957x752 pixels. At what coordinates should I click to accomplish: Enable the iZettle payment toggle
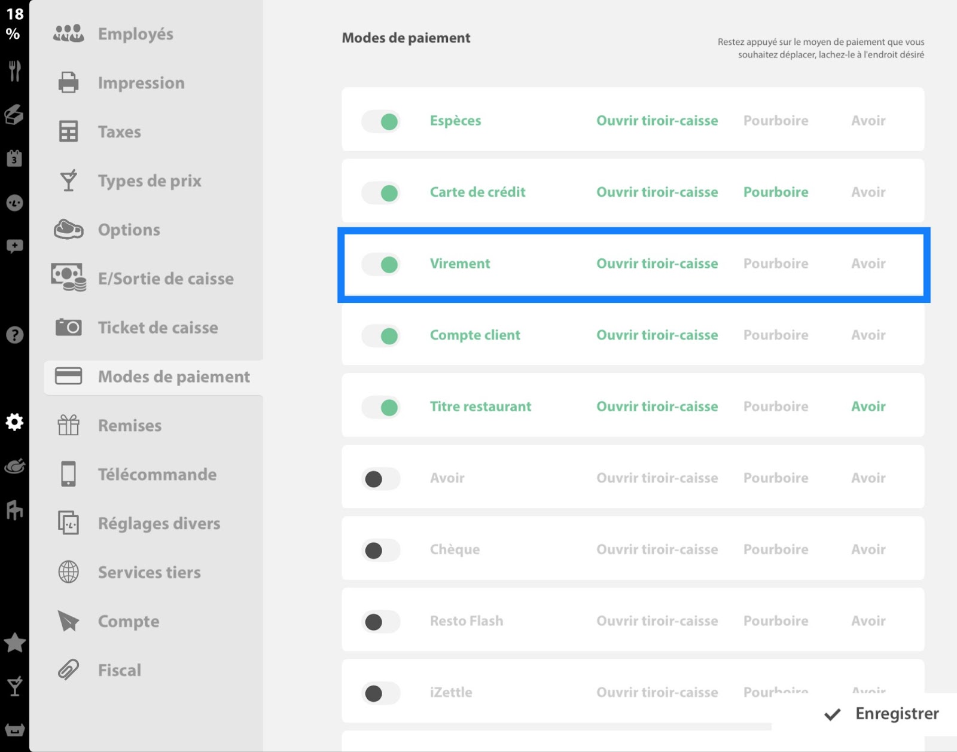tap(380, 693)
